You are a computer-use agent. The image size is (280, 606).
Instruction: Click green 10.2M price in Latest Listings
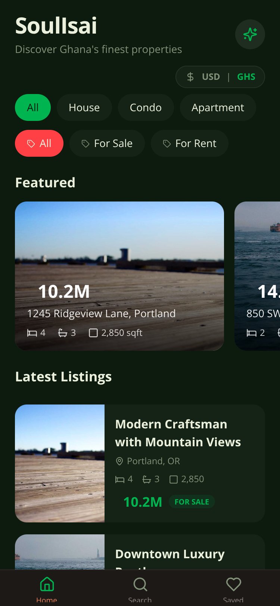point(143,502)
